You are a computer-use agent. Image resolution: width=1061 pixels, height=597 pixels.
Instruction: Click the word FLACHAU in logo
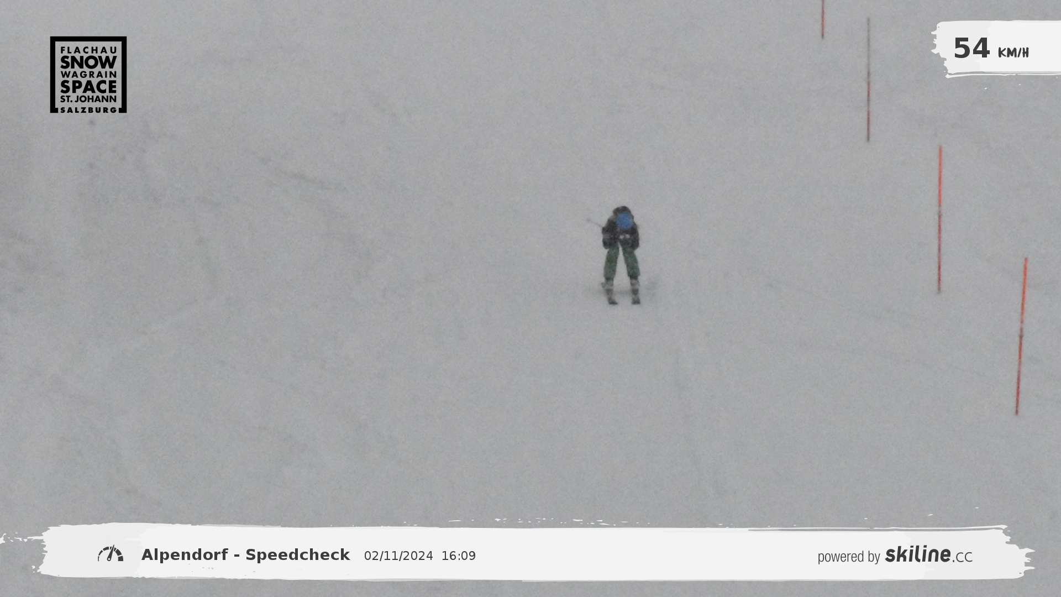[x=88, y=50]
